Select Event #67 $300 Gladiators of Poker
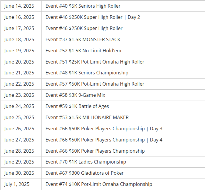 click(84, 173)
